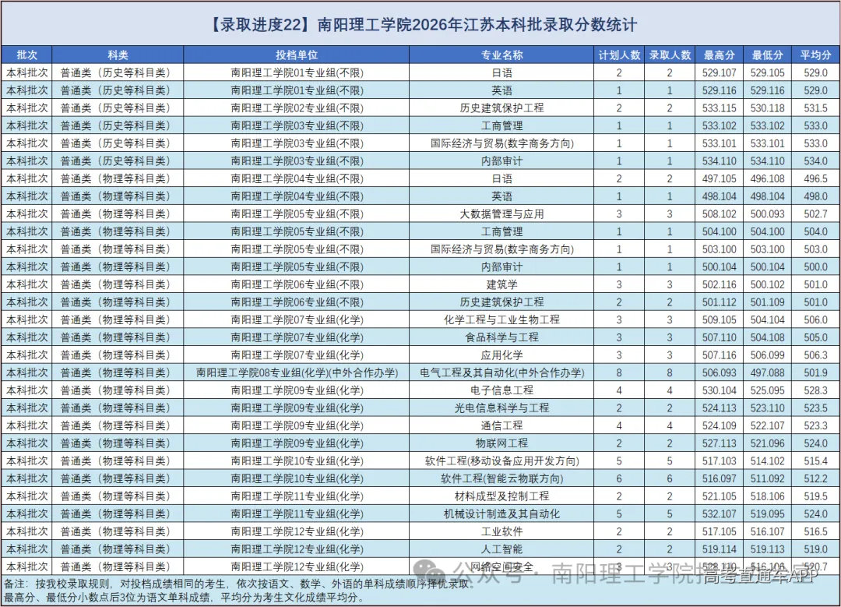Screen dimensions: 841x607
Task: Select the cell 南阳理工学院02专业组(不限)
Action: 297,108
